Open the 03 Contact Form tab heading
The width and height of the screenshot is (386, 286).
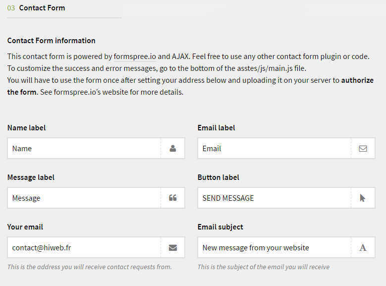(x=42, y=8)
